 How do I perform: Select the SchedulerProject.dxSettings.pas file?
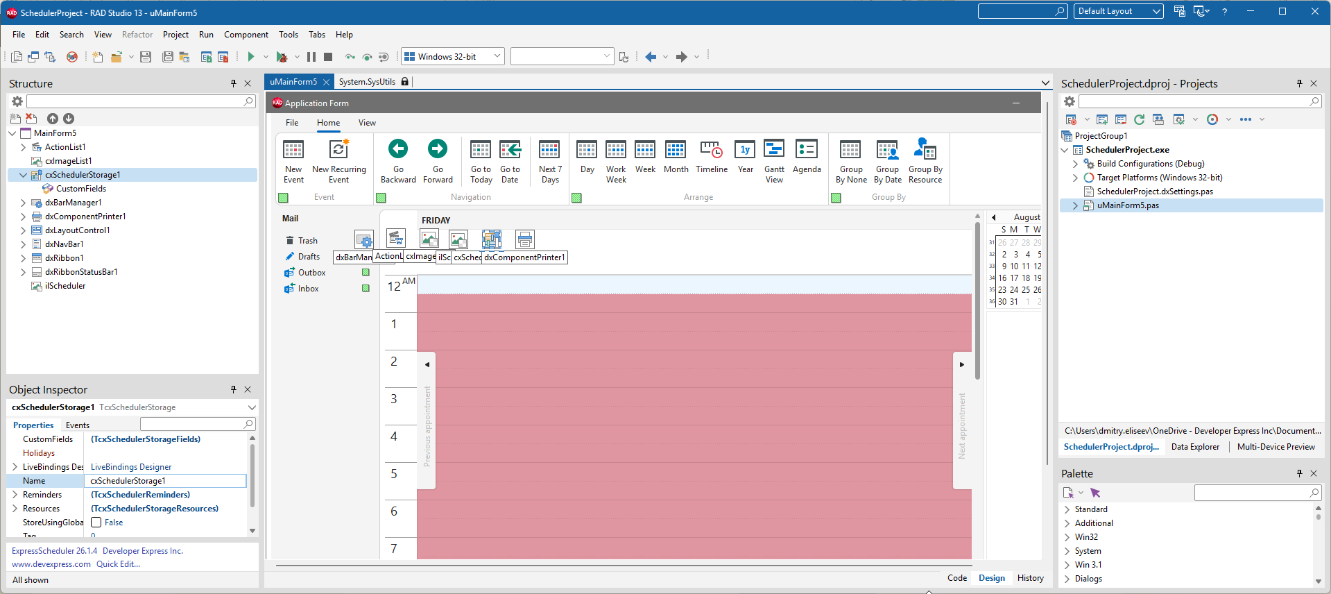[1155, 192]
